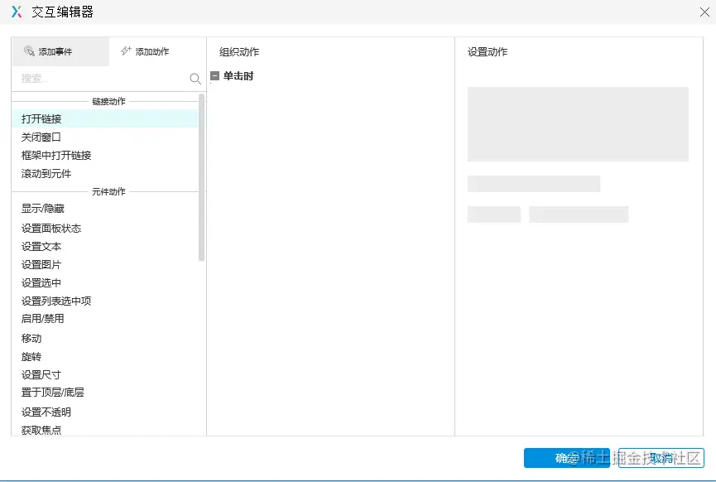The image size is (716, 482).
Task: Cancel with the 取消 button
Action: coord(661,458)
